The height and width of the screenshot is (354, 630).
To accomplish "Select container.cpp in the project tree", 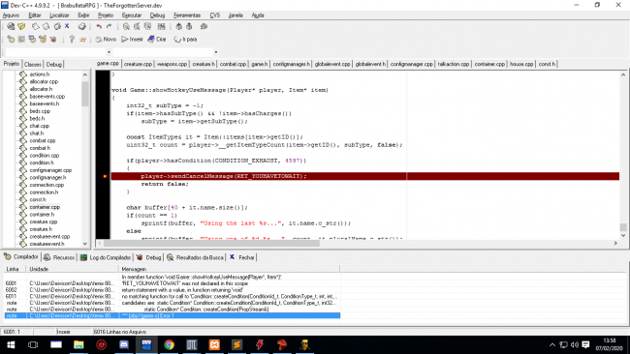I will coord(45,207).
